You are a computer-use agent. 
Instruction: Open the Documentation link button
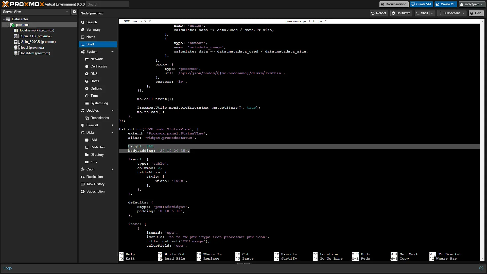point(394,4)
